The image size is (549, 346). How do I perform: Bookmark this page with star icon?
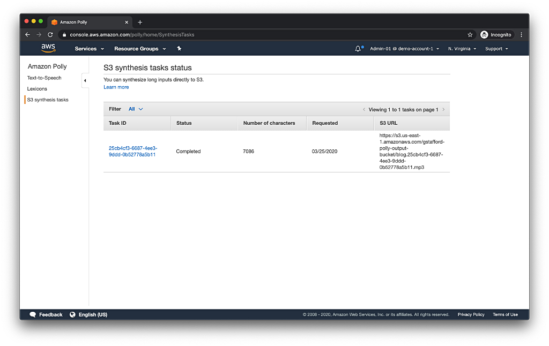[470, 35]
